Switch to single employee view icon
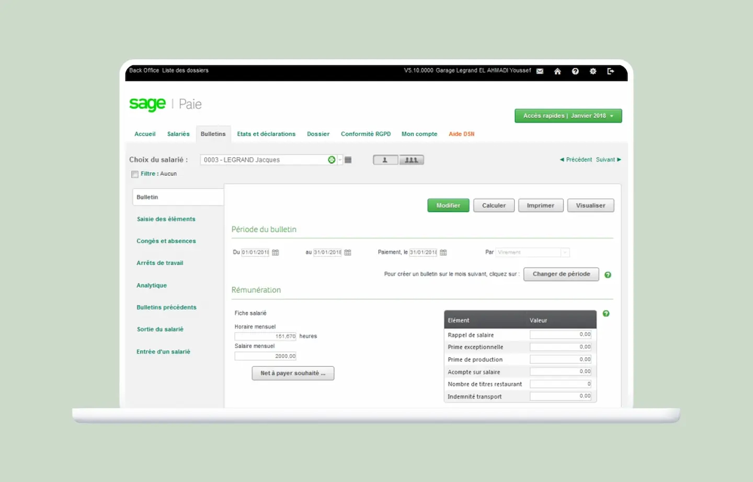753x482 pixels. (x=385, y=160)
